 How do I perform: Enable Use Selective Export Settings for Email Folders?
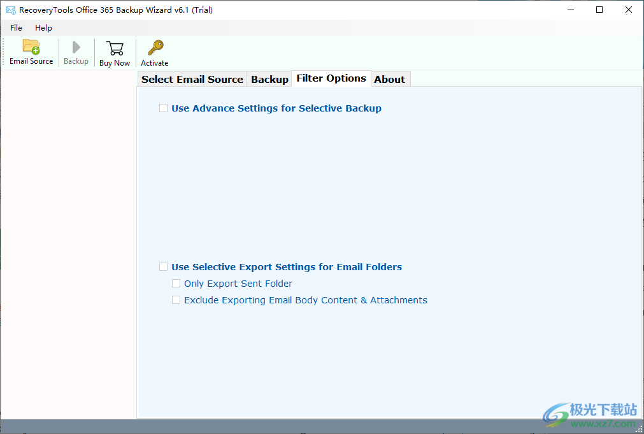(x=163, y=266)
